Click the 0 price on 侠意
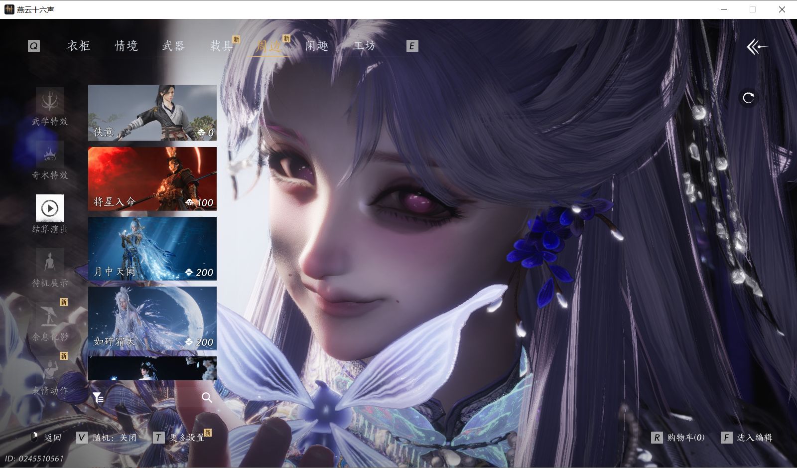 pyautogui.click(x=211, y=133)
